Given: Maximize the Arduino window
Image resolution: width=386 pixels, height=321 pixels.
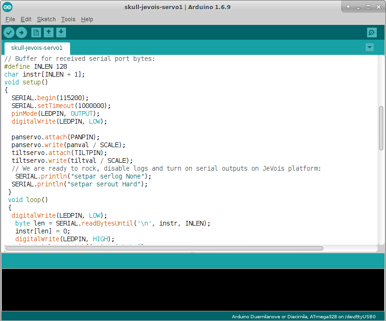Looking at the screenshot, I should click(x=368, y=7).
